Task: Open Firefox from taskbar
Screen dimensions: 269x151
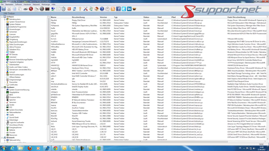Action: click(x=30, y=148)
